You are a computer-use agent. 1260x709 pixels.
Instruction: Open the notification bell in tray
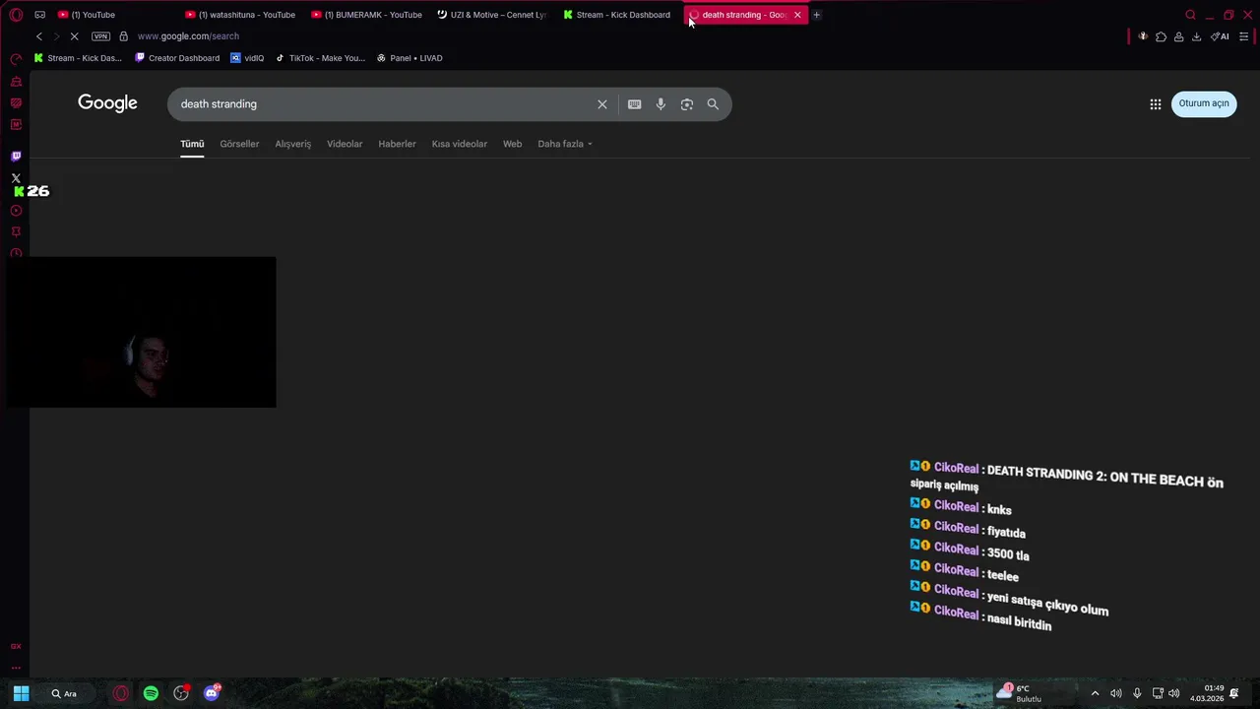pos(1234,693)
